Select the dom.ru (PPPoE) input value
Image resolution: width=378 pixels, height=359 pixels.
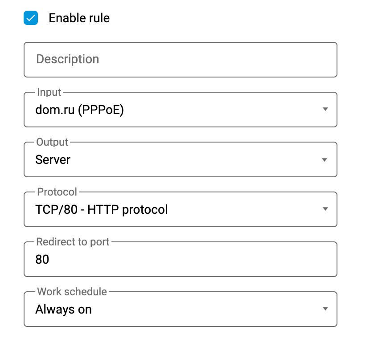click(x=79, y=110)
